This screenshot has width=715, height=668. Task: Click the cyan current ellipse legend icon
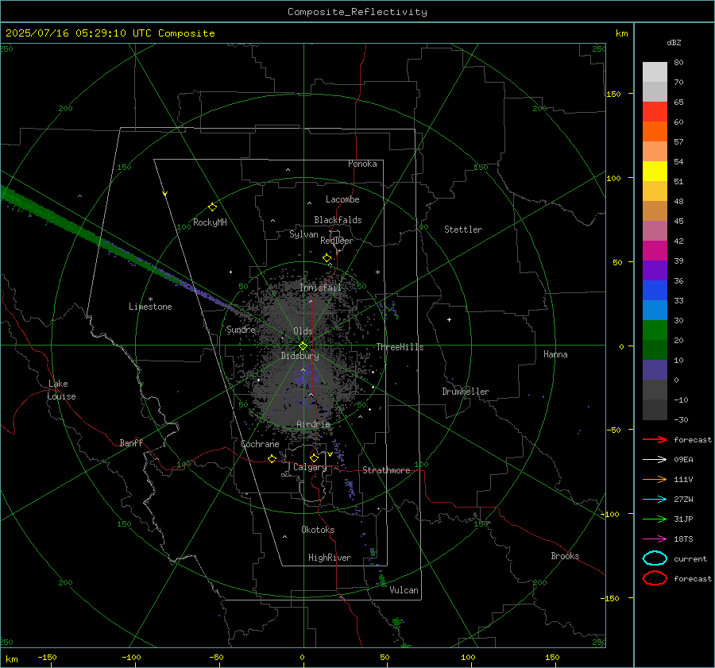(655, 558)
